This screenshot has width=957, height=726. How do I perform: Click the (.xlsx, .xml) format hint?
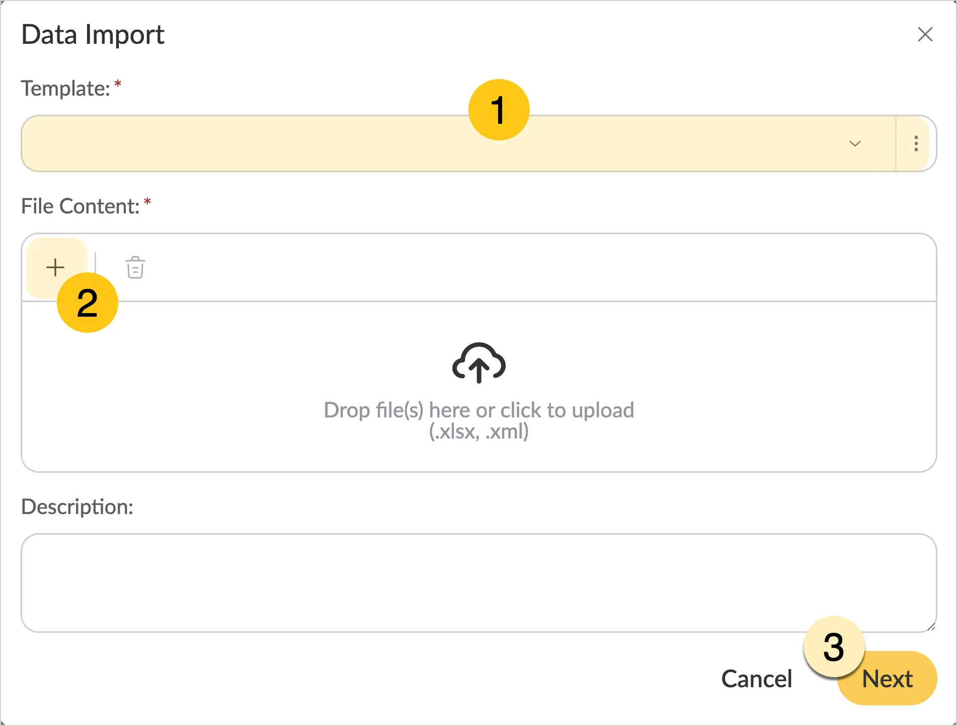[478, 431]
